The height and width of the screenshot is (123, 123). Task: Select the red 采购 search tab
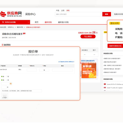[68, 10]
